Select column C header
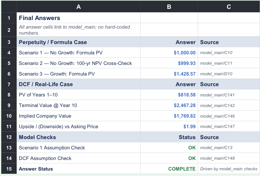The width and height of the screenshot is (260, 176). click(229, 7)
